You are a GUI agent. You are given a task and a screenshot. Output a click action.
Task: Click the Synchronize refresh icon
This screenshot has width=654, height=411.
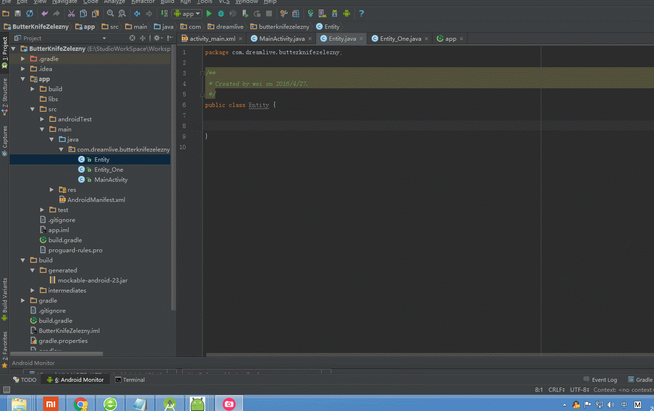pos(30,14)
